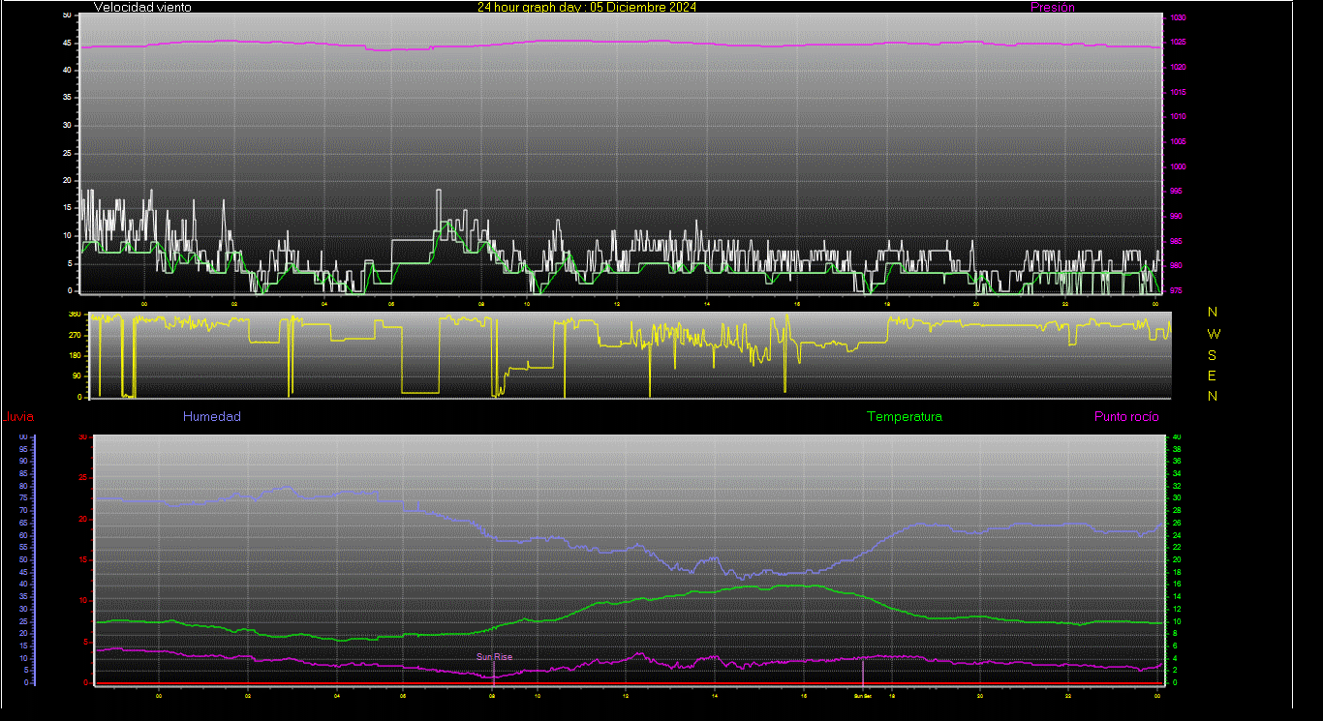Click '270' on the wind direction axis
The height and width of the screenshot is (721, 1323).
(x=74, y=335)
